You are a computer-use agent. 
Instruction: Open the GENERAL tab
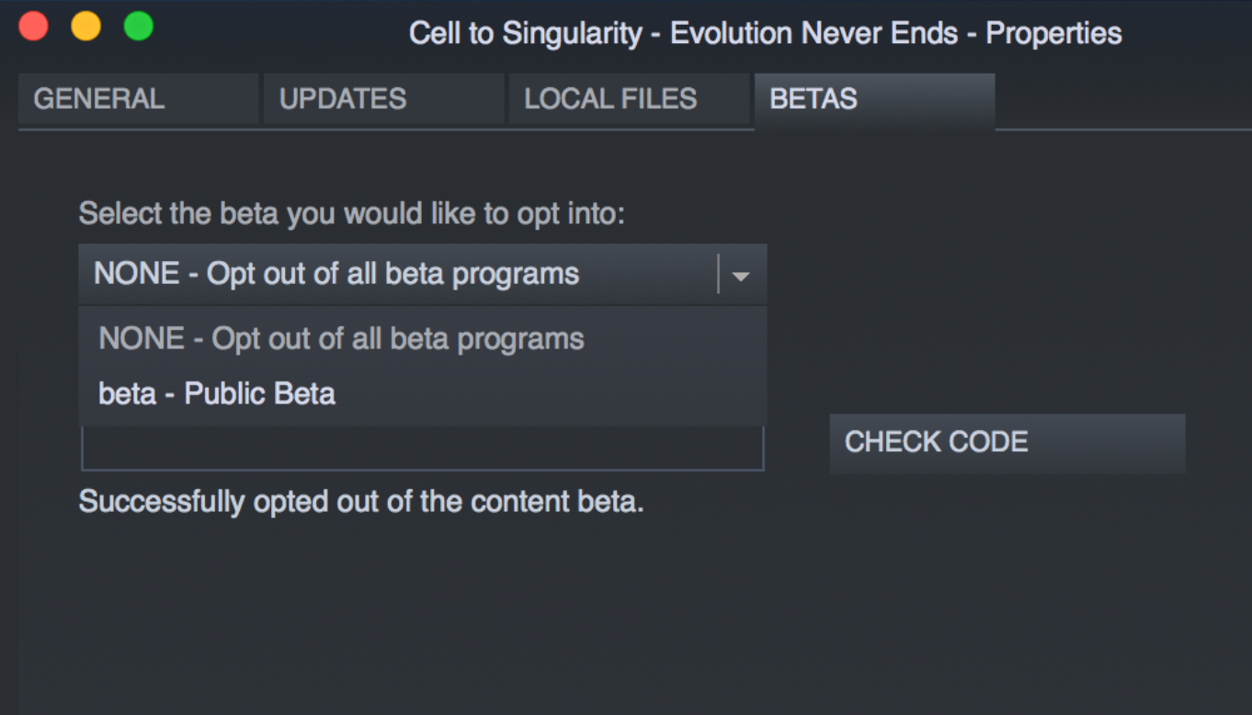138,99
